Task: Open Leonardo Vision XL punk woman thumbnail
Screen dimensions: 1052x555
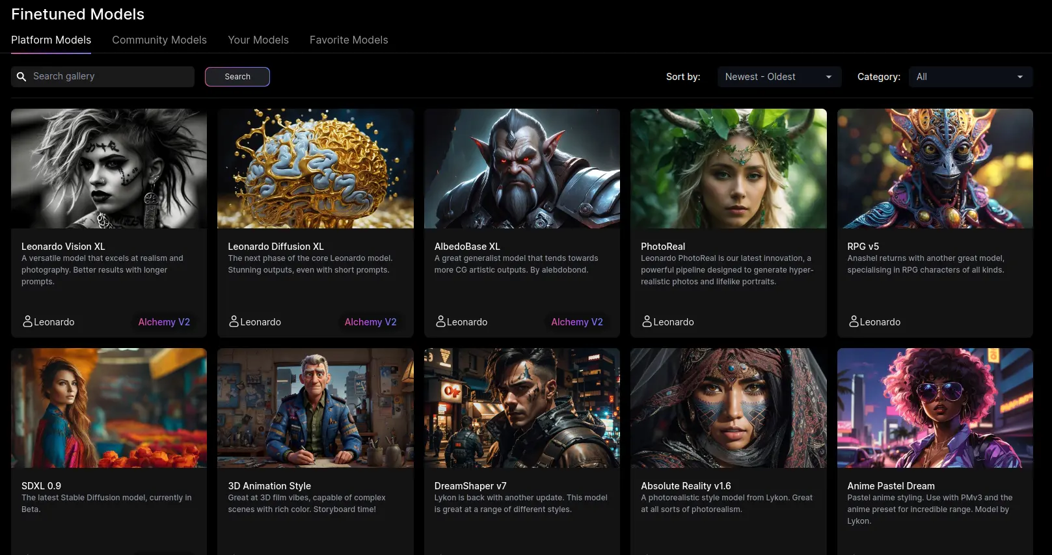Action: point(109,169)
